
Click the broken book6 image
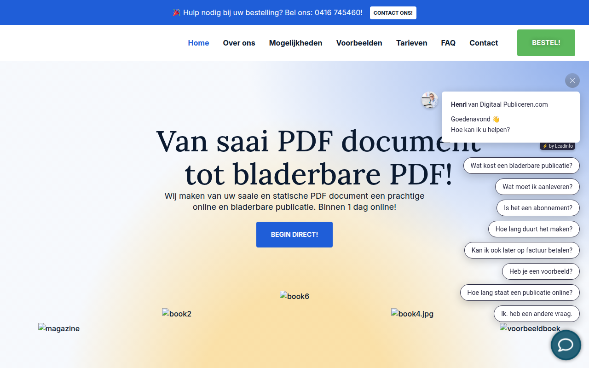(x=294, y=296)
